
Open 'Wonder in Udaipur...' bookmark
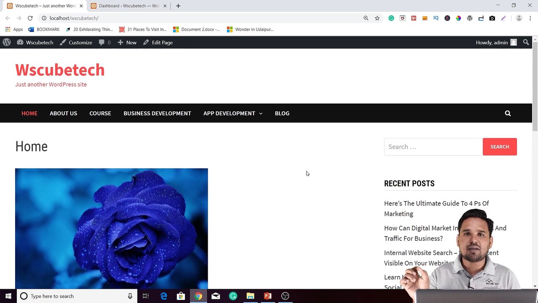pyautogui.click(x=250, y=29)
